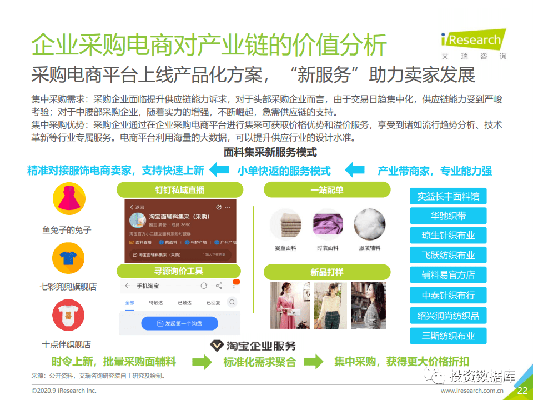Click the 精准对接服饰电商卖家，支持快速上新 text
The image size is (533, 400).
point(115,171)
